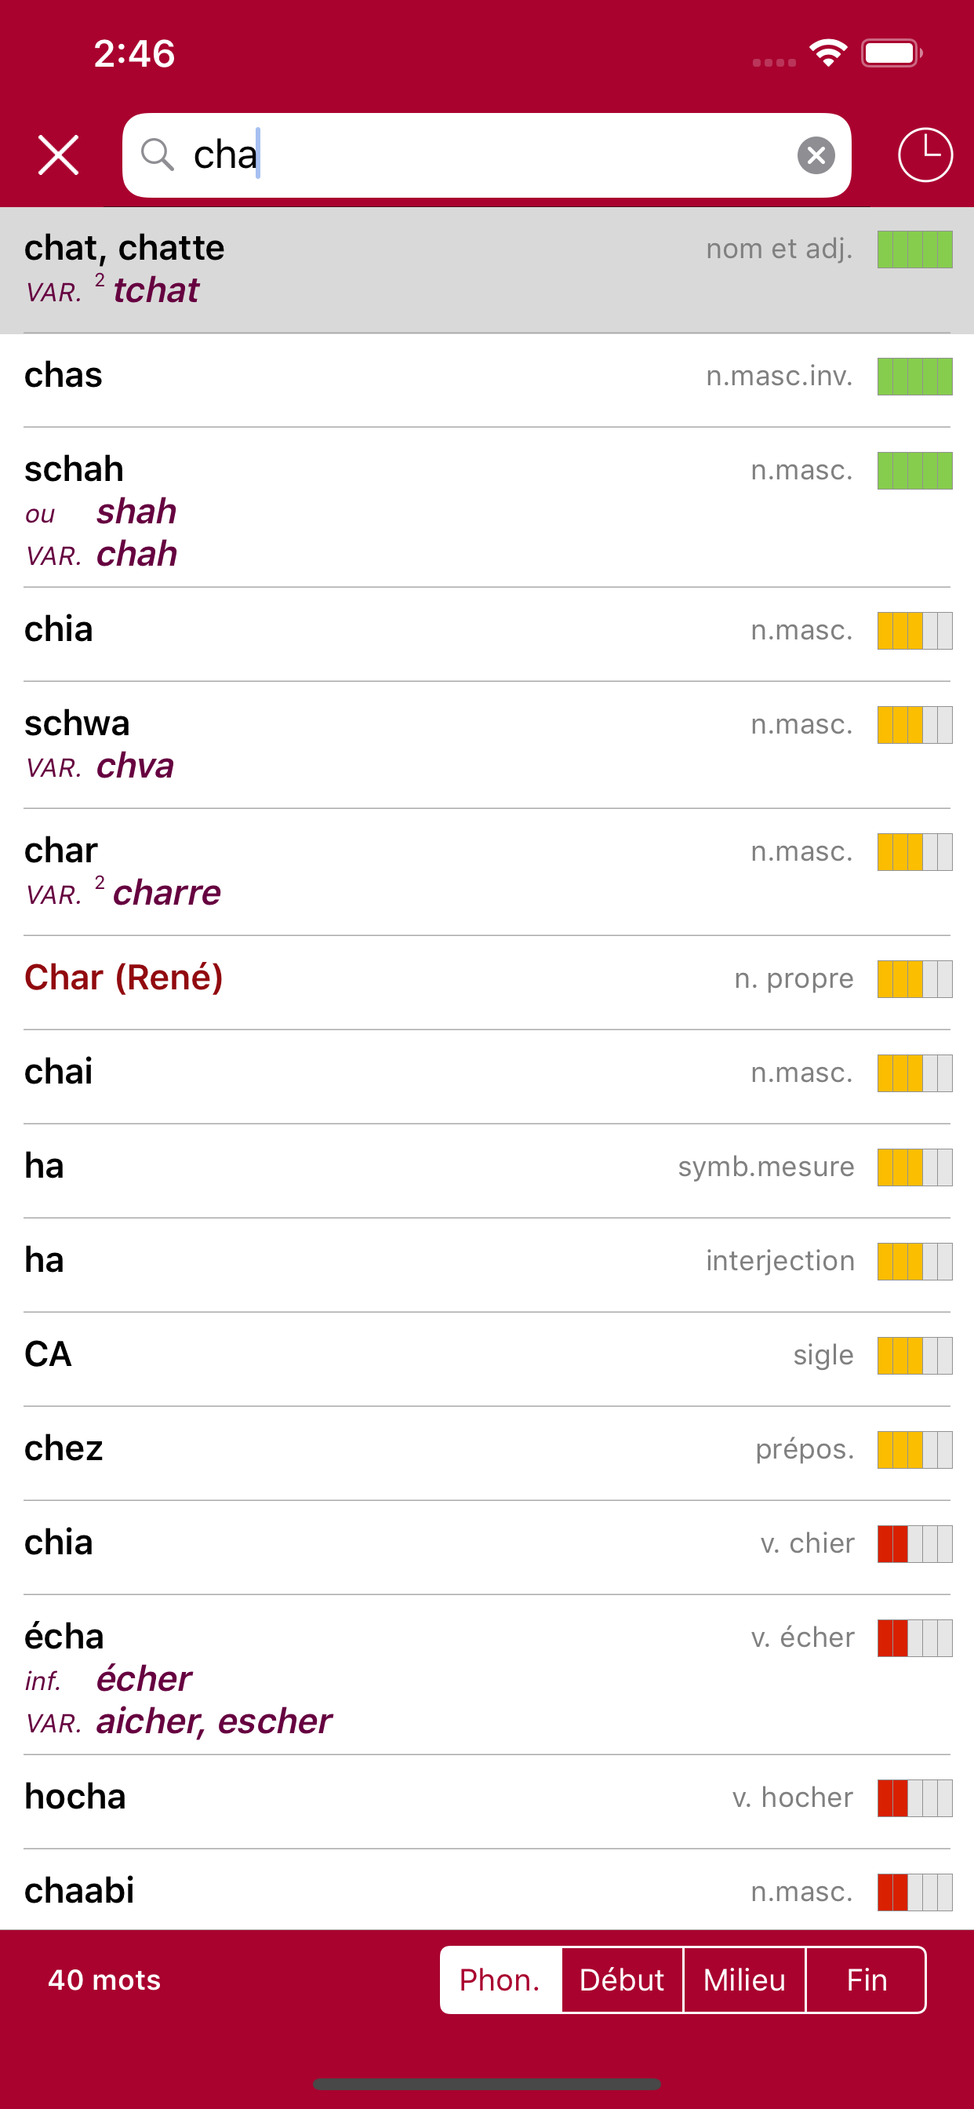The height and width of the screenshot is (2109, 974).
Task: Close the search screen with the X icon
Action: (59, 154)
